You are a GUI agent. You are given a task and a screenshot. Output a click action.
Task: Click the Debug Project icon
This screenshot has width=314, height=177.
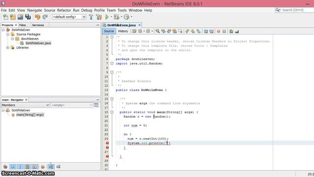point(116,17)
